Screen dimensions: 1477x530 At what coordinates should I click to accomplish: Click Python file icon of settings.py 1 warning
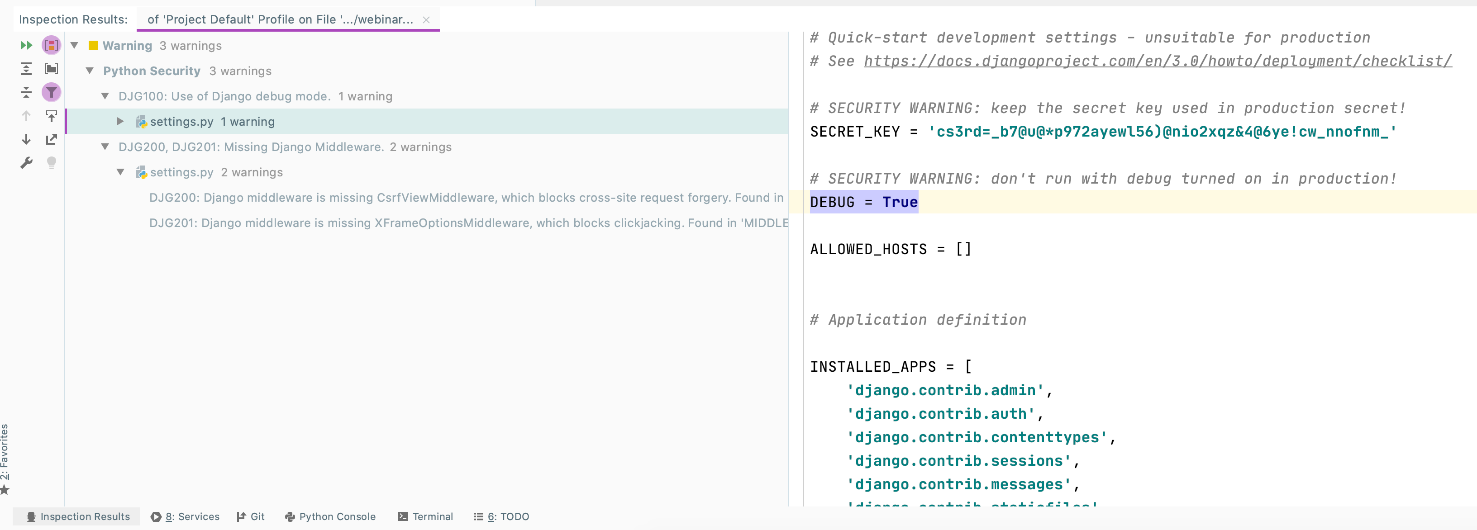[141, 122]
